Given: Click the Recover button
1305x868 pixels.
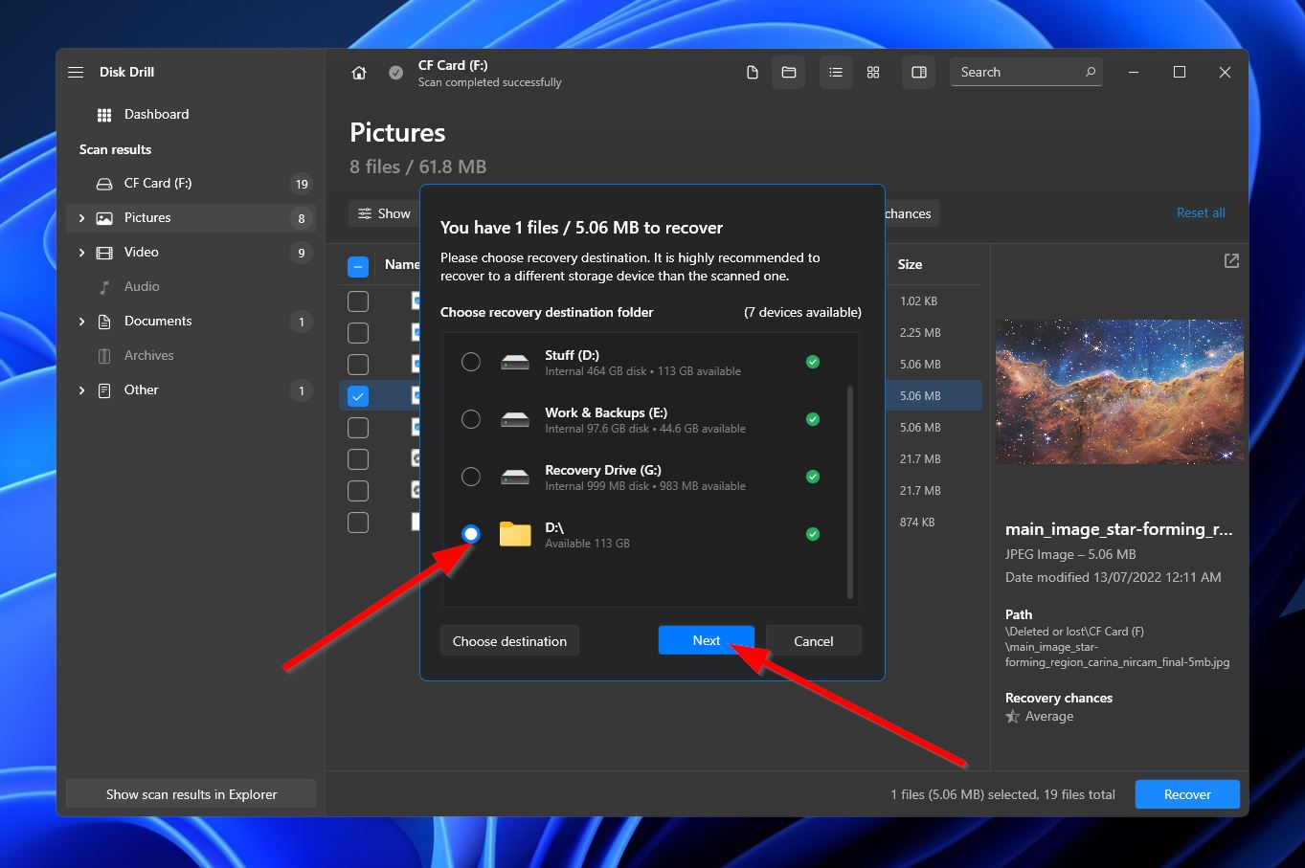Looking at the screenshot, I should [x=1187, y=794].
